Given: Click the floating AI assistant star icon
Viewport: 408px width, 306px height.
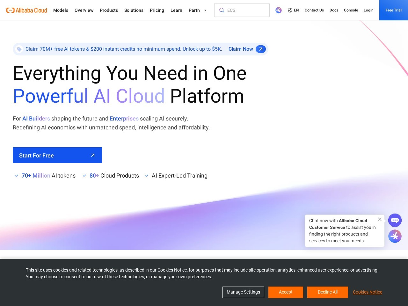Looking at the screenshot, I should pyautogui.click(x=395, y=236).
